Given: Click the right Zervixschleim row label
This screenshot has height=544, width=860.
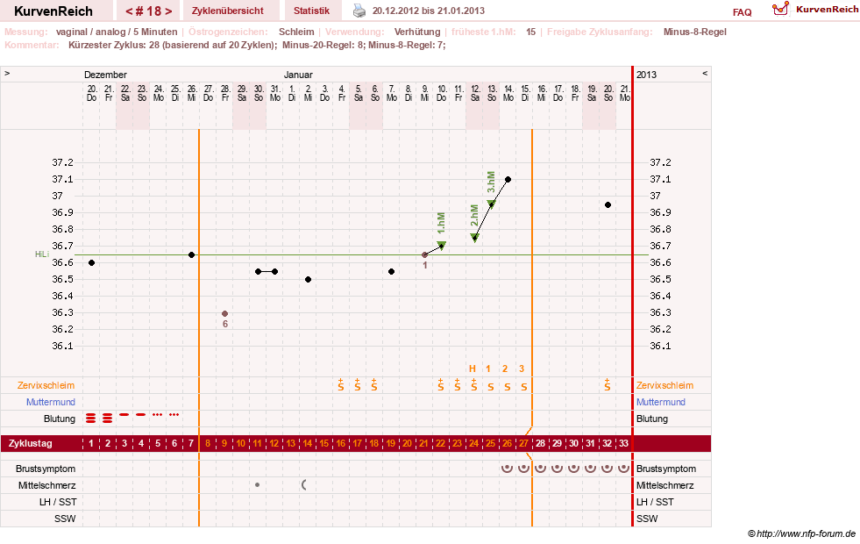Looking at the screenshot, I should 665,385.
